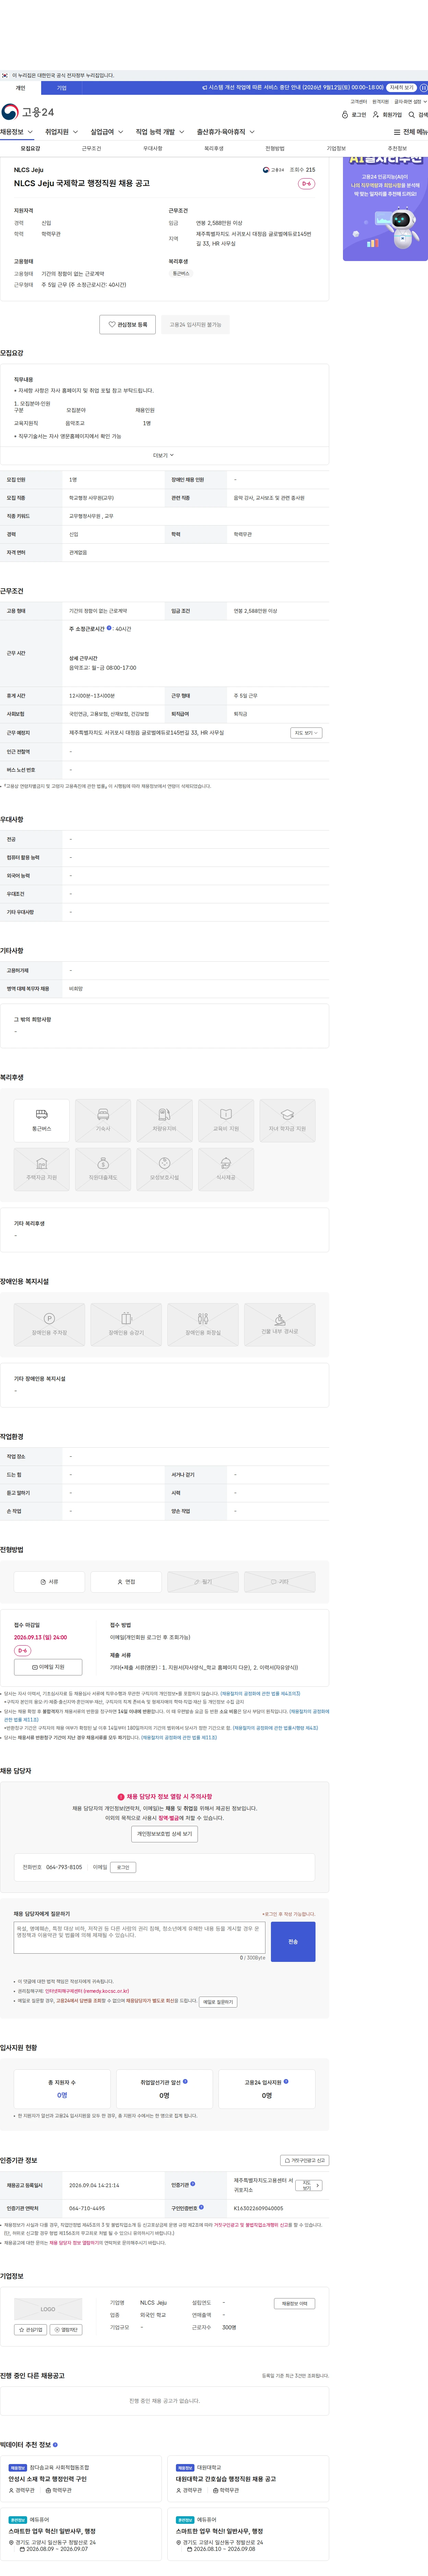The height and width of the screenshot is (2576, 428).
Task: Open 회원가입 in the header
Action: (387, 115)
